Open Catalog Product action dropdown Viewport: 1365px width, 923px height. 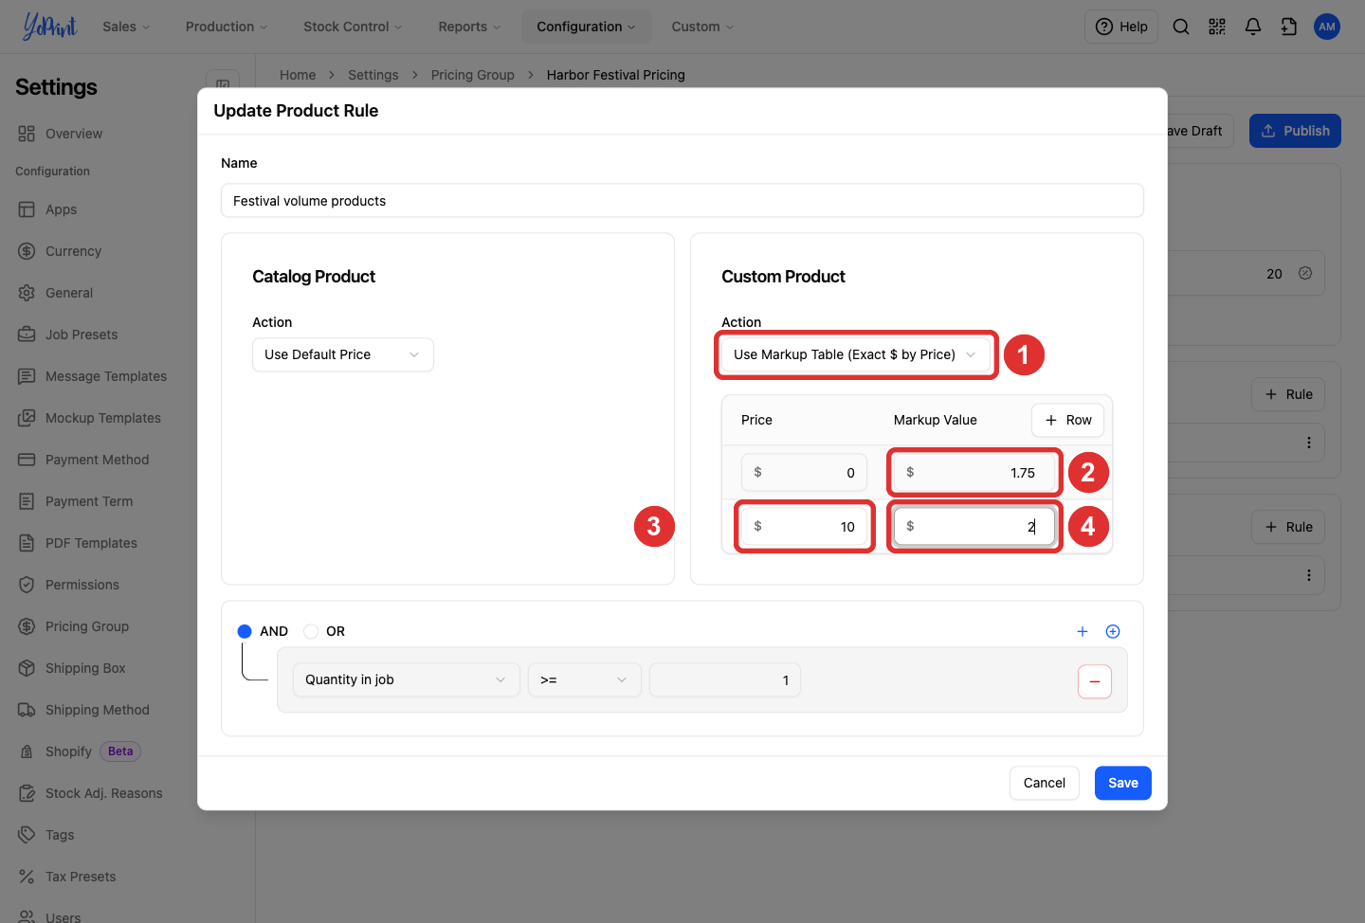pyautogui.click(x=343, y=354)
